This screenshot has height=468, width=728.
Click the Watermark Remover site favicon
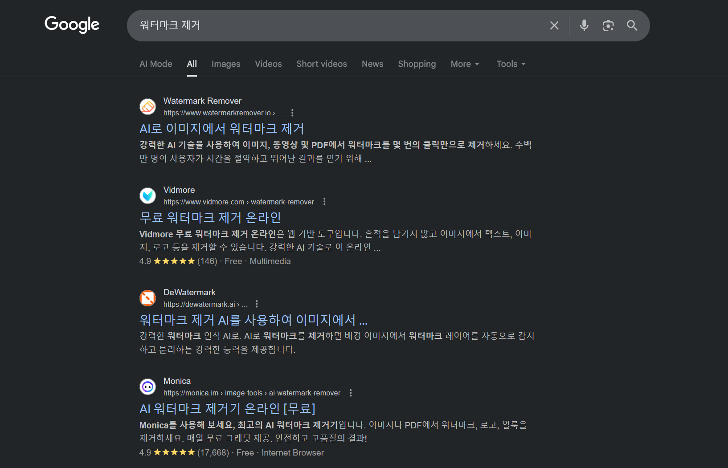coord(148,106)
